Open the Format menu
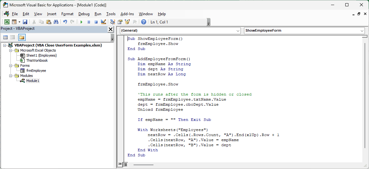Viewport: 369px width, 169px height. 67,14
